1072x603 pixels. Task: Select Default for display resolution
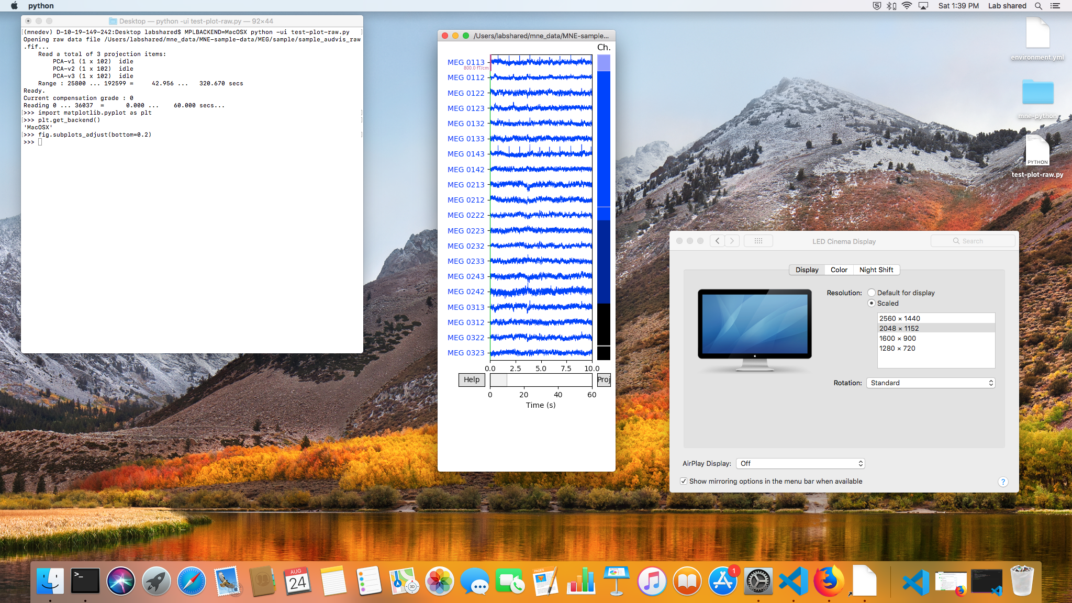[872, 293]
